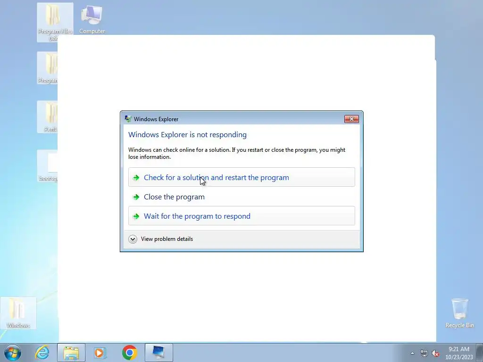The width and height of the screenshot is (483, 362).
Task: Launch Windows Media Player from taskbar
Action: (x=100, y=353)
